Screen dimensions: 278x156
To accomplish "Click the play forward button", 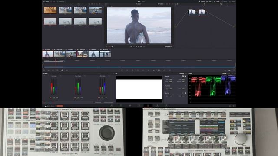I will click(139, 47).
